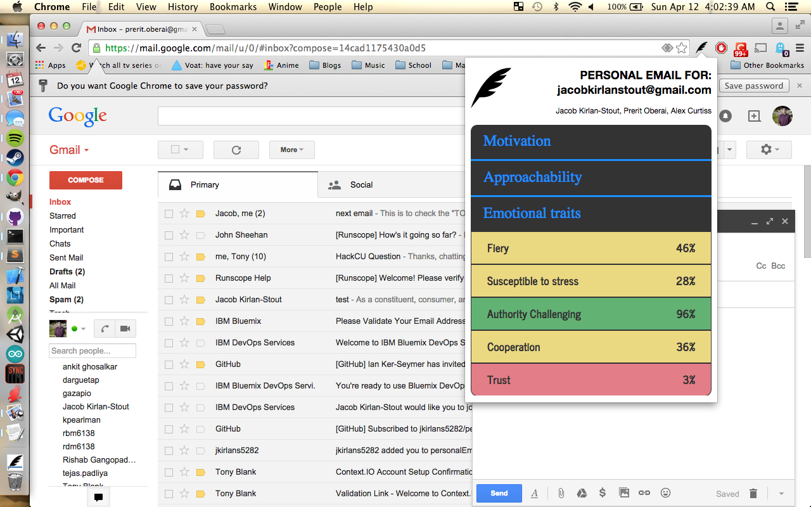811x507 pixels.
Task: Expand the Gmail product switcher dropdown
Action: pos(69,150)
